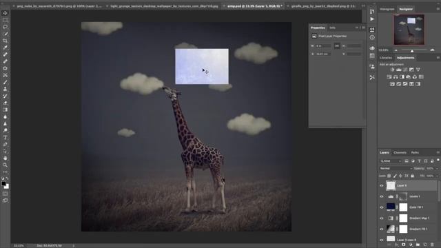Add a Levels adjustment from Adjustments panel
The width and height of the screenshot is (441, 248).
pyautogui.click(x=399, y=70)
